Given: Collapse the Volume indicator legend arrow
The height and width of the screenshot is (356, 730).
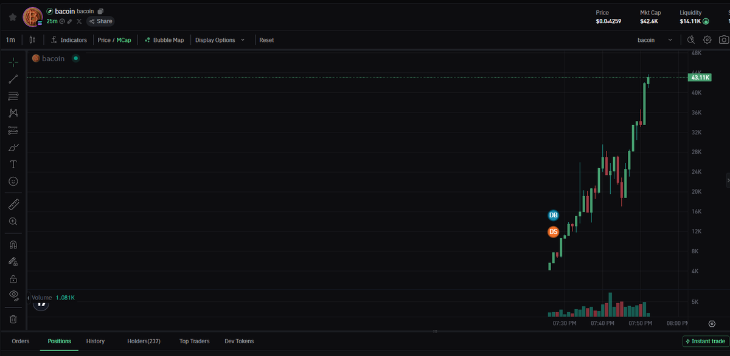Looking at the screenshot, I should click(29, 298).
